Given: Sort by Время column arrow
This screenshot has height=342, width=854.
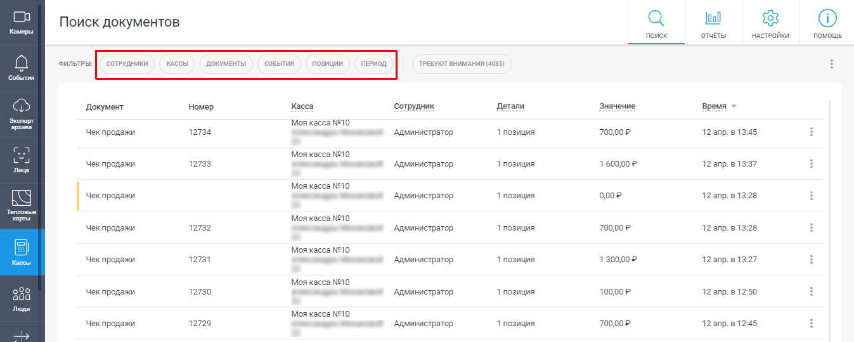Looking at the screenshot, I should [734, 106].
